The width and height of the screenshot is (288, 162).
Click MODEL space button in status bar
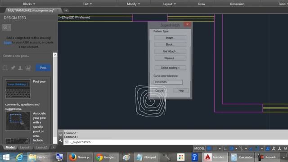(x=199, y=148)
